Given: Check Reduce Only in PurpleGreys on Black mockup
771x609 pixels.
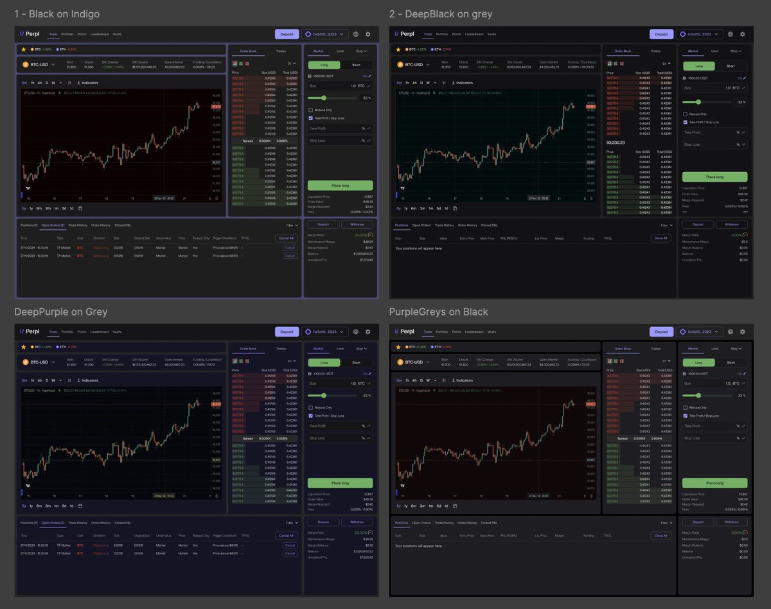Looking at the screenshot, I should point(685,407).
